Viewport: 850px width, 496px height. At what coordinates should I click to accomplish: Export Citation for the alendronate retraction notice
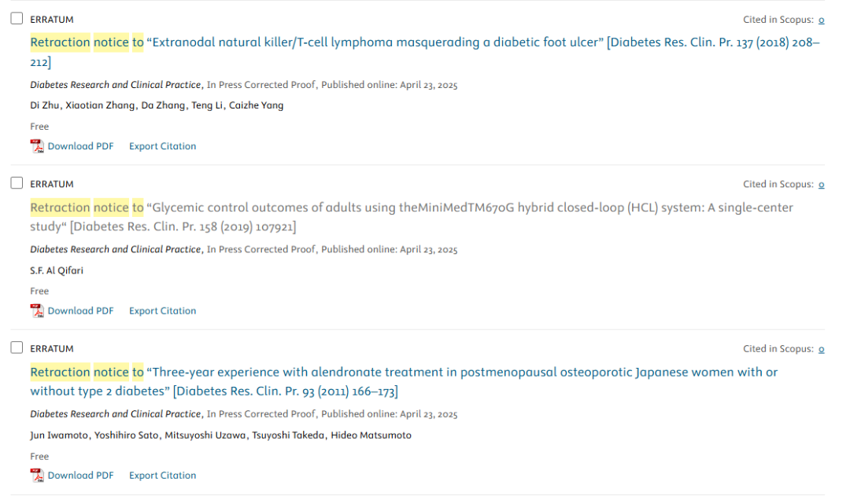click(163, 476)
